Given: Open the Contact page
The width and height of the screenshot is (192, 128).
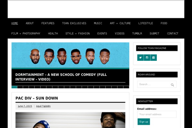Looking at the screenshot, I should (x=173, y=33).
